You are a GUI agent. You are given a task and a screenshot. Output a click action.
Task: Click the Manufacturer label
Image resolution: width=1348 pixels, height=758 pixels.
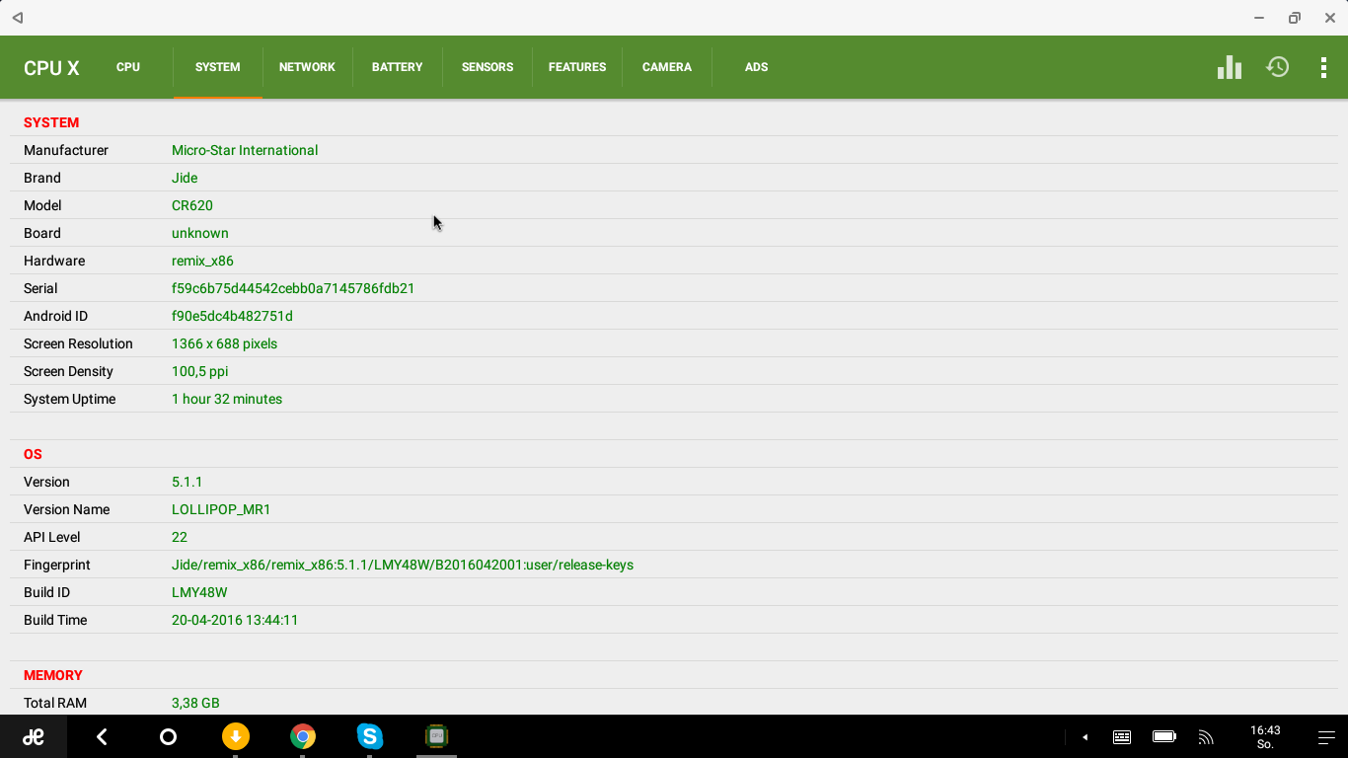coord(66,150)
